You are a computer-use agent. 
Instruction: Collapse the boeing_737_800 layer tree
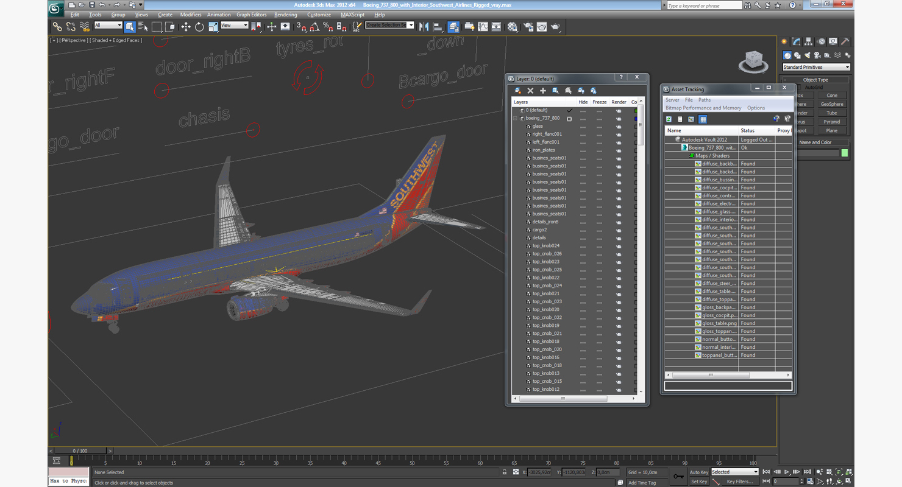click(x=516, y=119)
